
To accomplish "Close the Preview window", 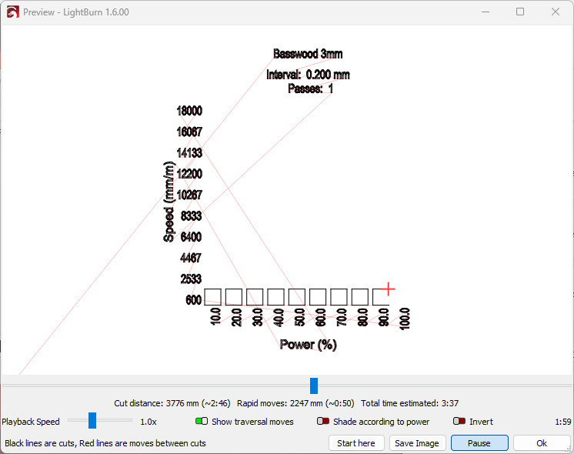I will 555,12.
